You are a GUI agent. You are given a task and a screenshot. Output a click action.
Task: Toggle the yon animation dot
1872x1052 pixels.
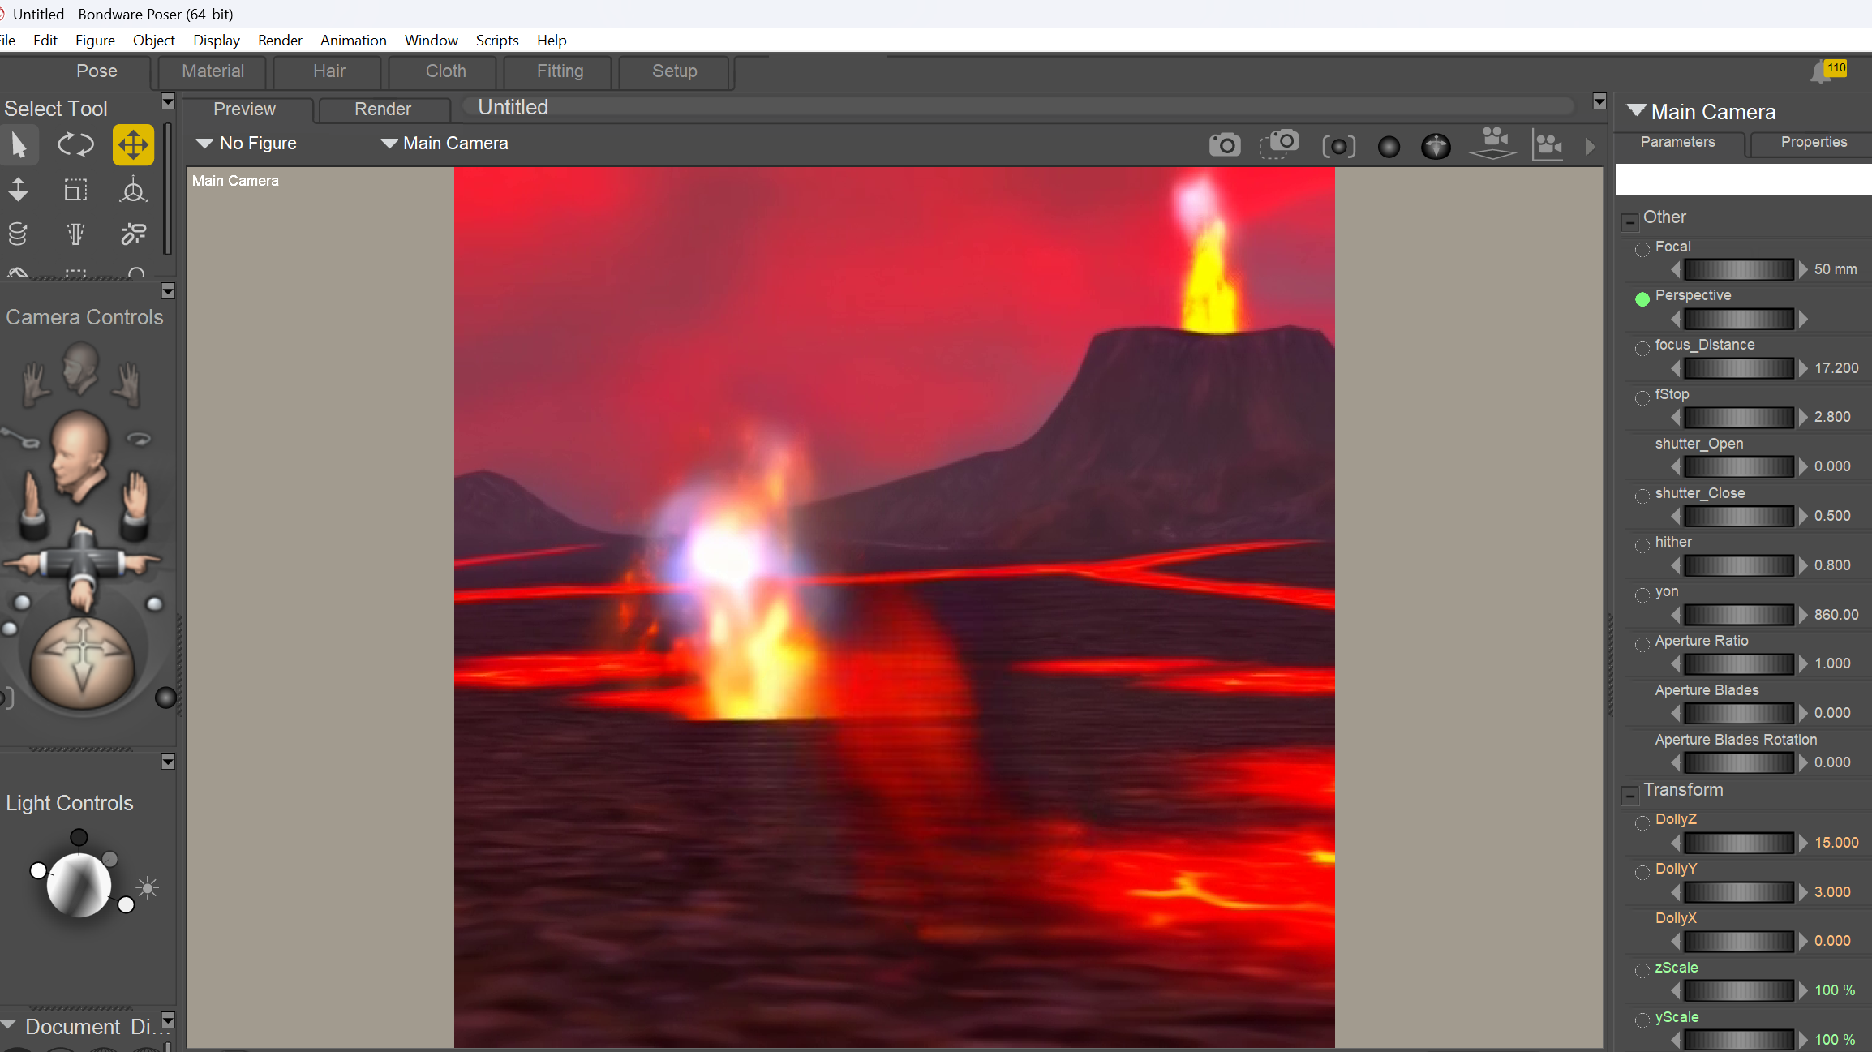1642,595
